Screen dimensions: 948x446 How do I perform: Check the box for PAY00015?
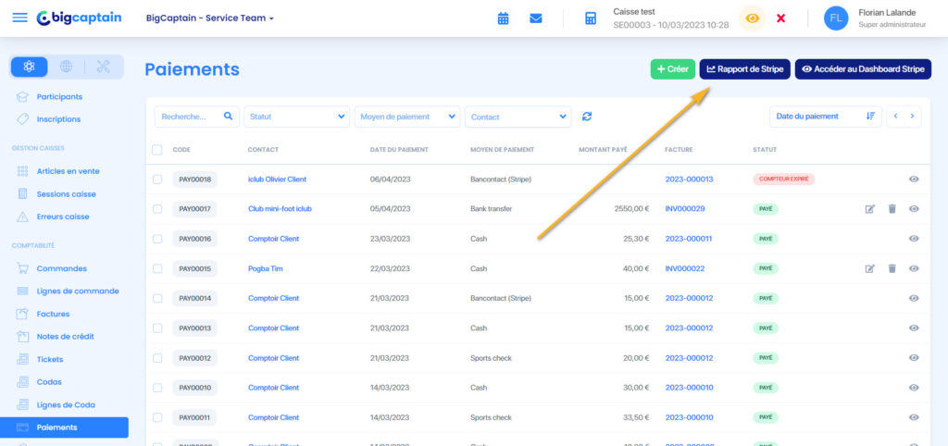[x=157, y=268]
